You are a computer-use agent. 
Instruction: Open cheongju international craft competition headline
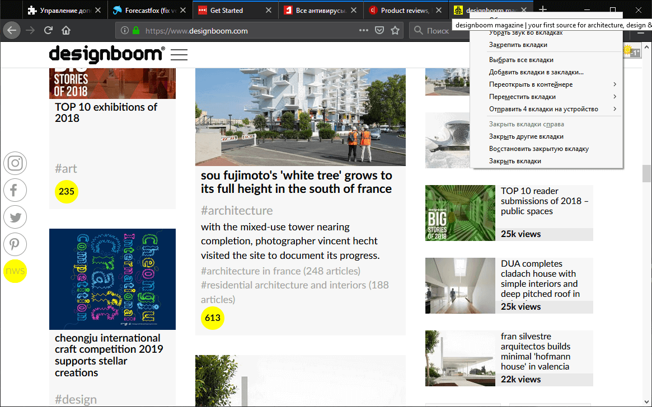pos(109,355)
